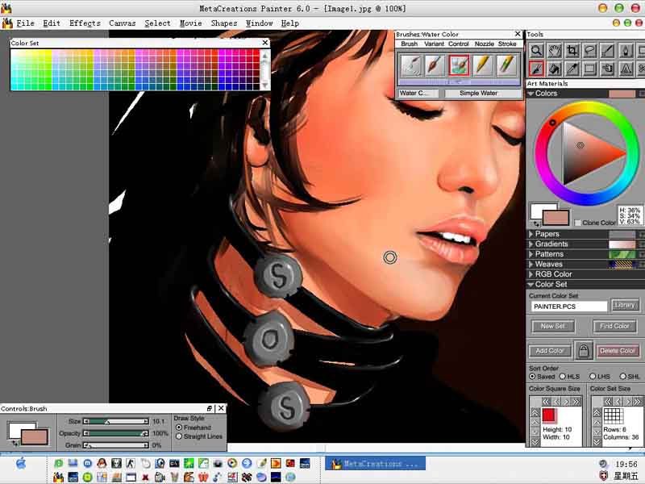Close the Color Set floating palette
The width and height of the screenshot is (645, 484).
[265, 43]
